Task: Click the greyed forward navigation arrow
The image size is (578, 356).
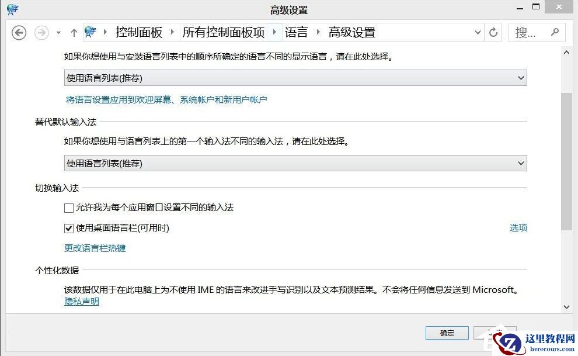Action: [x=41, y=33]
